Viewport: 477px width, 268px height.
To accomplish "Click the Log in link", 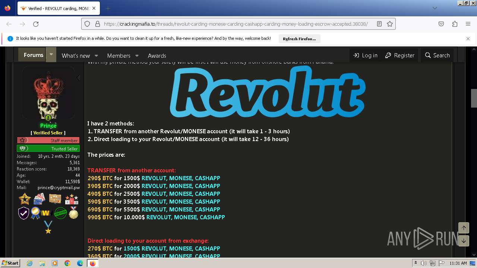I will tap(365, 55).
